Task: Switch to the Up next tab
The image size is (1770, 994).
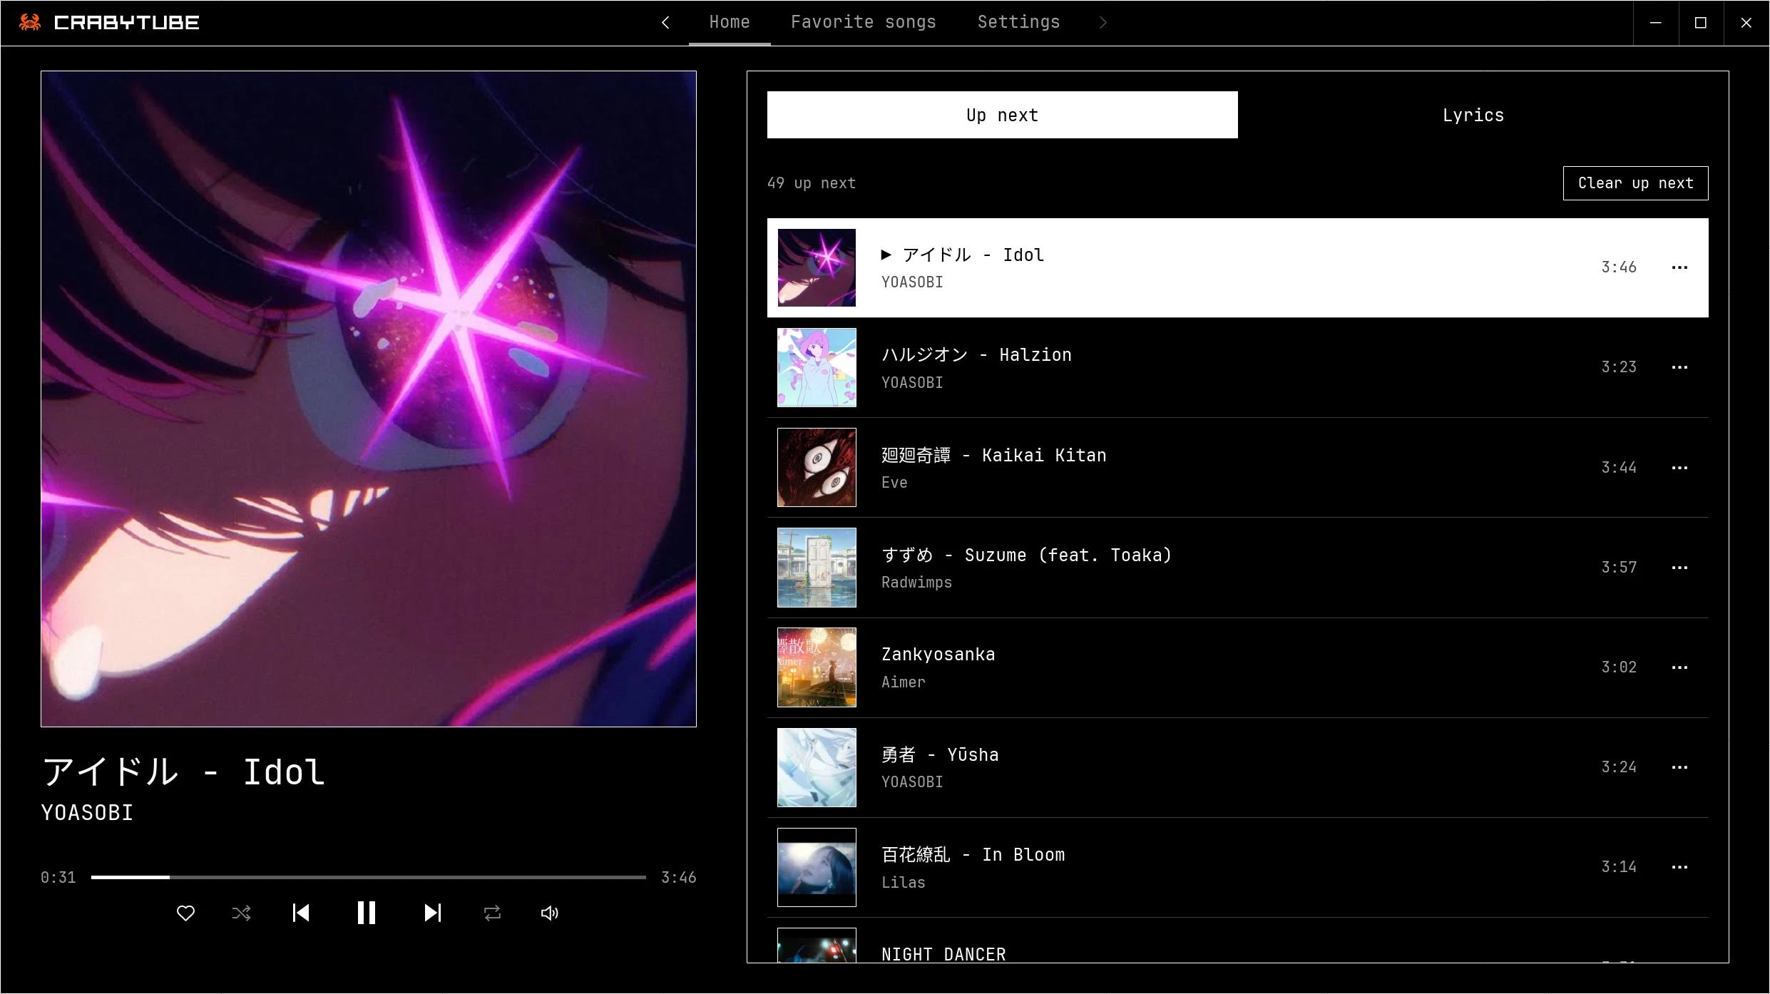Action: click(x=1002, y=115)
